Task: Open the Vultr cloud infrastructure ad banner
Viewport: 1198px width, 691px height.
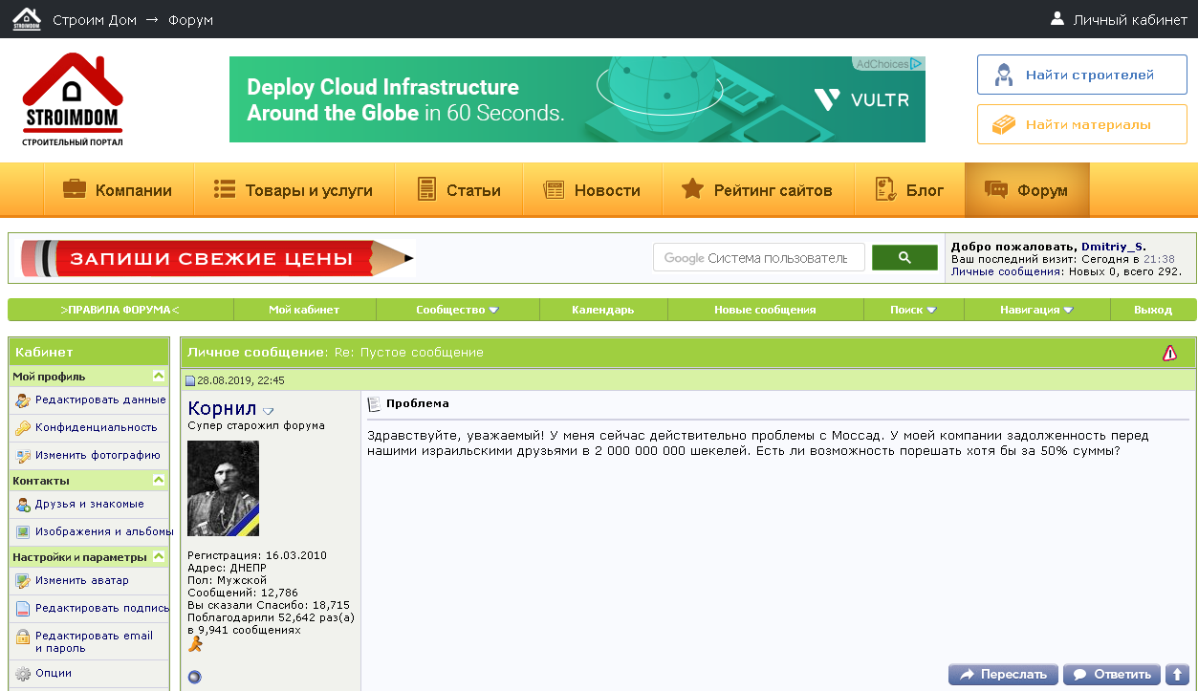Action: 577,99
